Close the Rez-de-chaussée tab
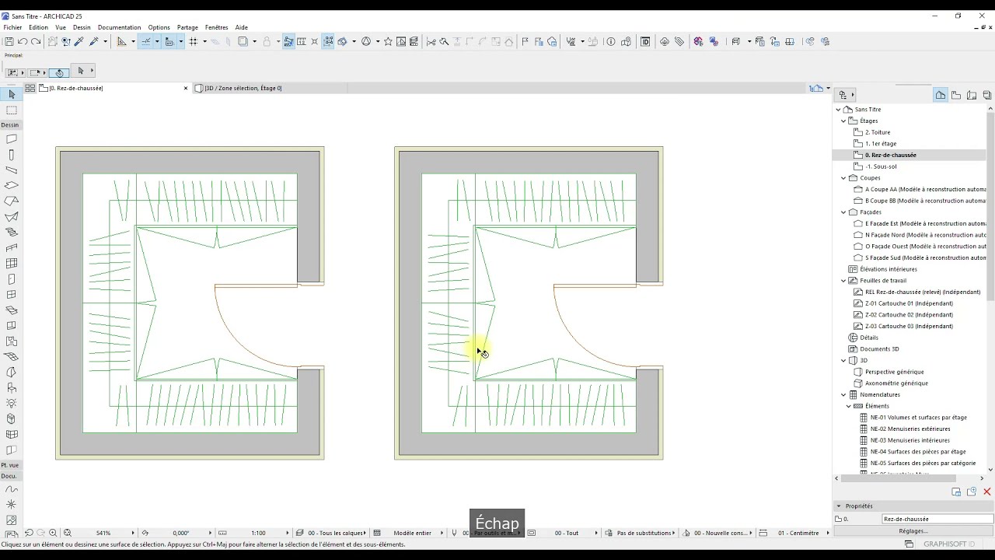Screen dimensions: 995x560 (x=186, y=88)
